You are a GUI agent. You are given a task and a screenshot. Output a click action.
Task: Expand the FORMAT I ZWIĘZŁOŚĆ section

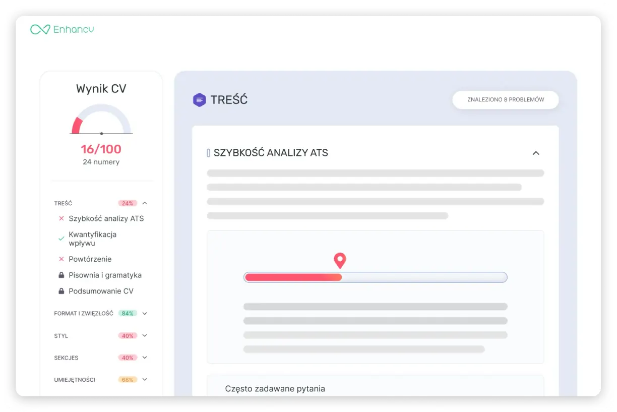point(145,313)
